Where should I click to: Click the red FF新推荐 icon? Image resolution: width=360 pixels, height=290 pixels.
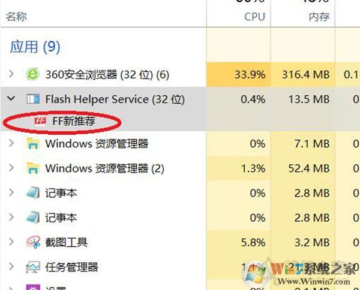click(41, 121)
